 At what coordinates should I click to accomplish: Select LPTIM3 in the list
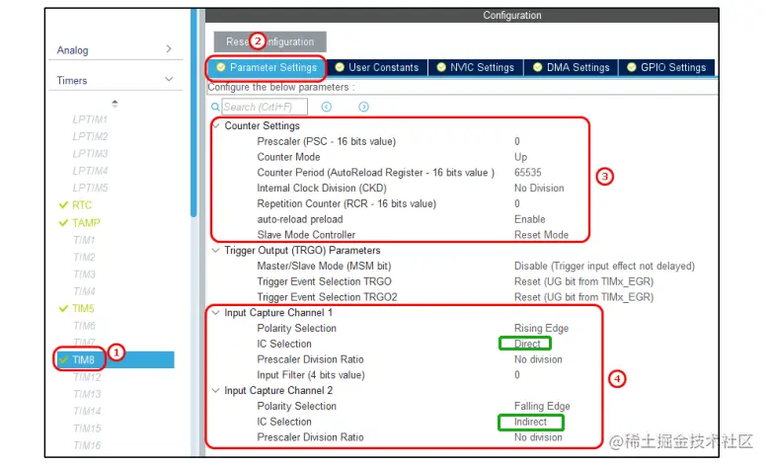pos(90,154)
